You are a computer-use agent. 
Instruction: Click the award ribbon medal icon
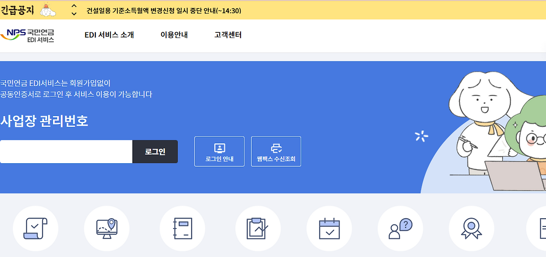(471, 228)
